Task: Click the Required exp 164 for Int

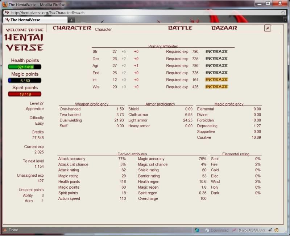Action: [182, 80]
